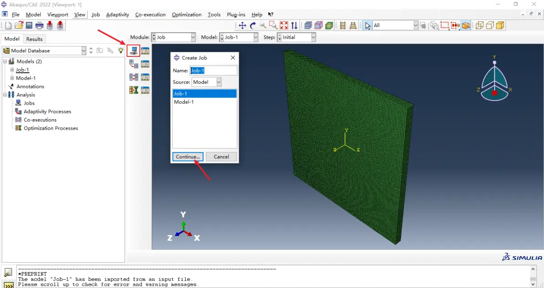Select Jobs in the model tree
This screenshot has width=544, height=288.
point(29,103)
